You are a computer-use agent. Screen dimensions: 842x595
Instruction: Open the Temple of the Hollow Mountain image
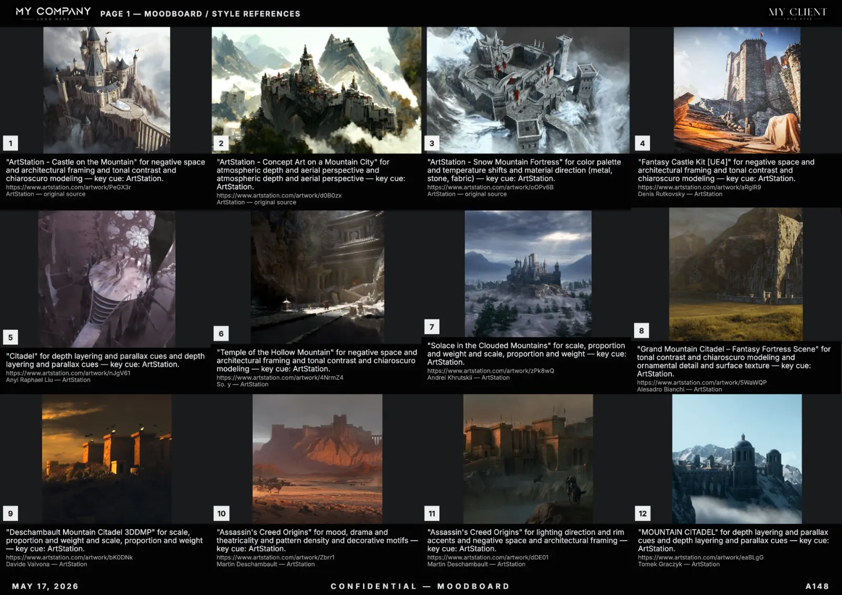click(x=317, y=277)
